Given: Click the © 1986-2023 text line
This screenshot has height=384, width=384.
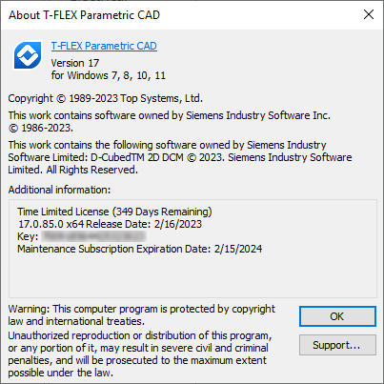Looking at the screenshot, I should click(41, 128).
